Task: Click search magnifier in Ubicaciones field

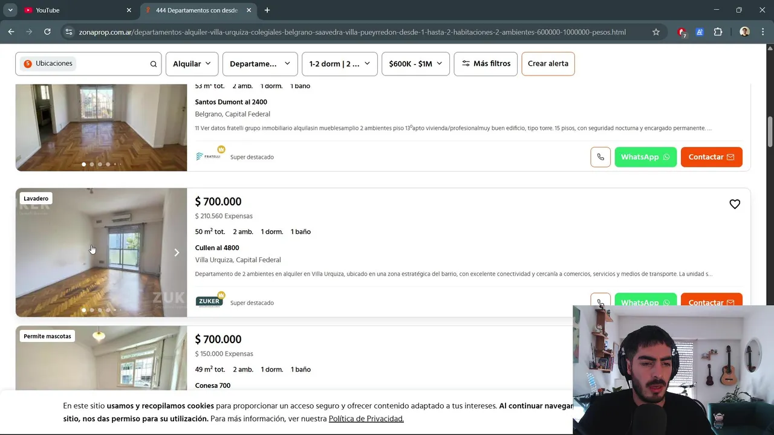Action: click(x=154, y=64)
